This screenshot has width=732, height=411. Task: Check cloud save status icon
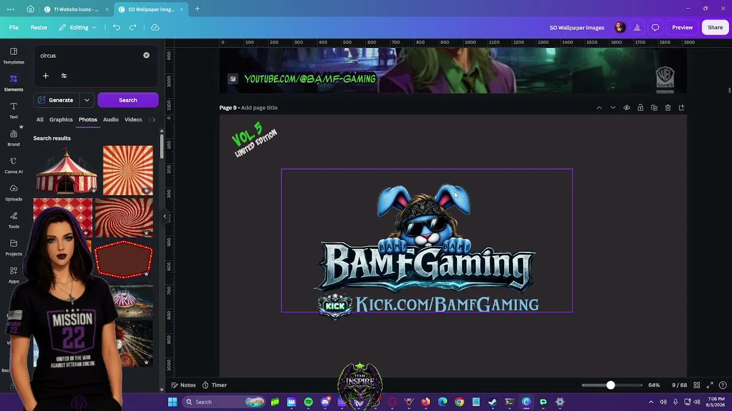coord(155,27)
